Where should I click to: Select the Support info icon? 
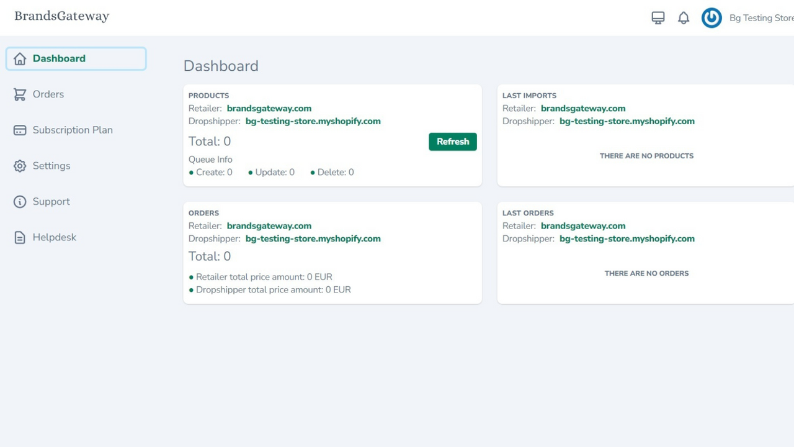19,201
